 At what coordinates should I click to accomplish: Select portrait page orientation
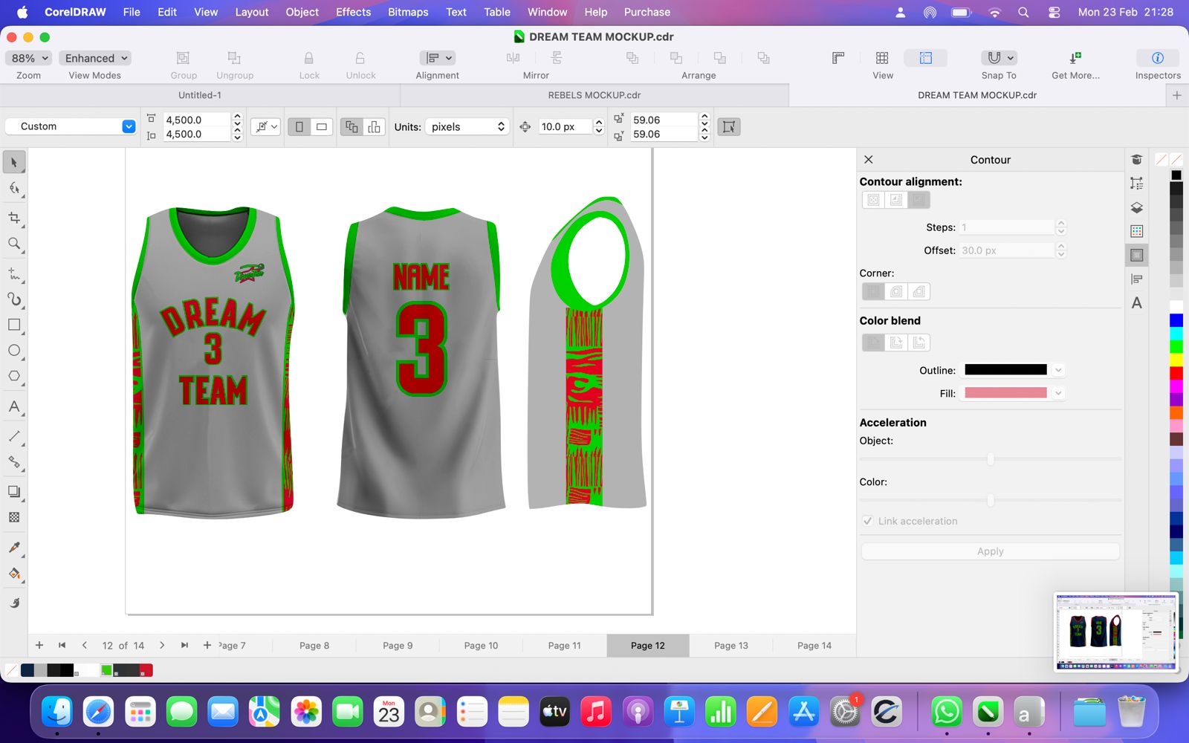[x=299, y=127]
